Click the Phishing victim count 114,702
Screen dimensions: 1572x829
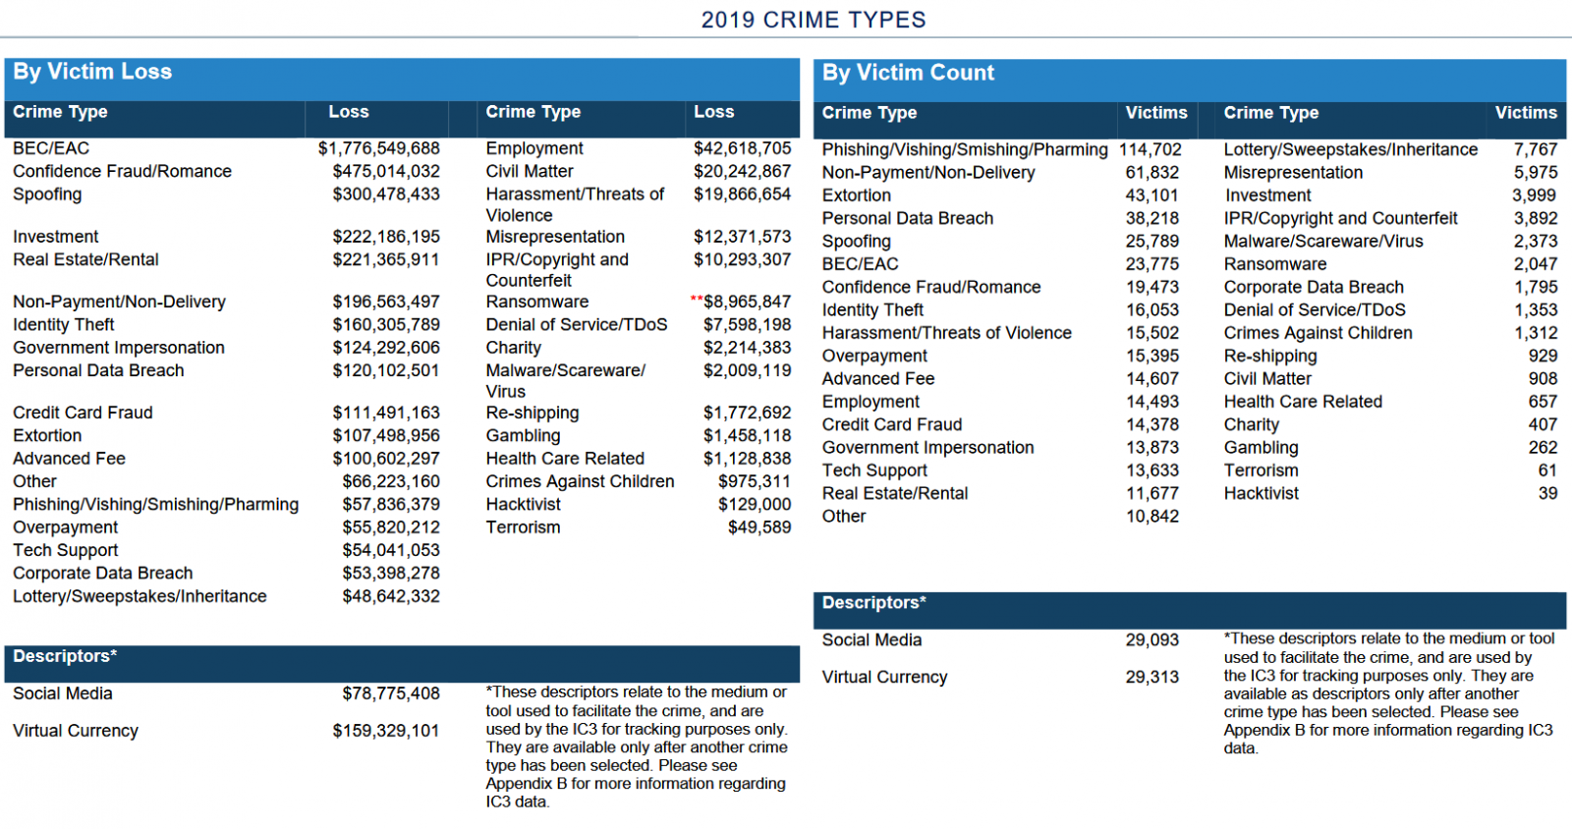1150,149
